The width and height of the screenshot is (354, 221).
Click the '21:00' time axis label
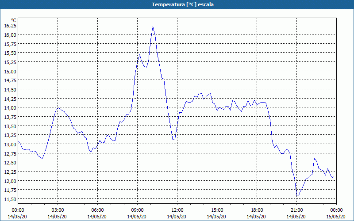296,210
